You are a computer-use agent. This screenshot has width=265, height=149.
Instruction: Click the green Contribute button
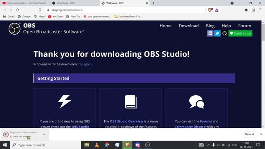pyautogui.click(x=240, y=34)
